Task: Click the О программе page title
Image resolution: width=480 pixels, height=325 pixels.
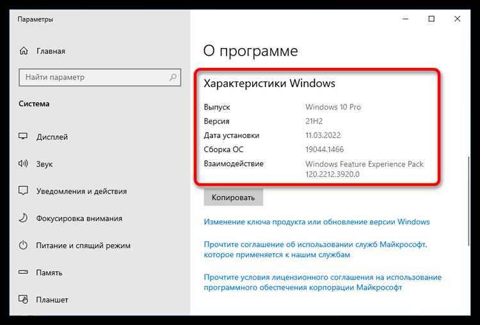Action: point(250,51)
